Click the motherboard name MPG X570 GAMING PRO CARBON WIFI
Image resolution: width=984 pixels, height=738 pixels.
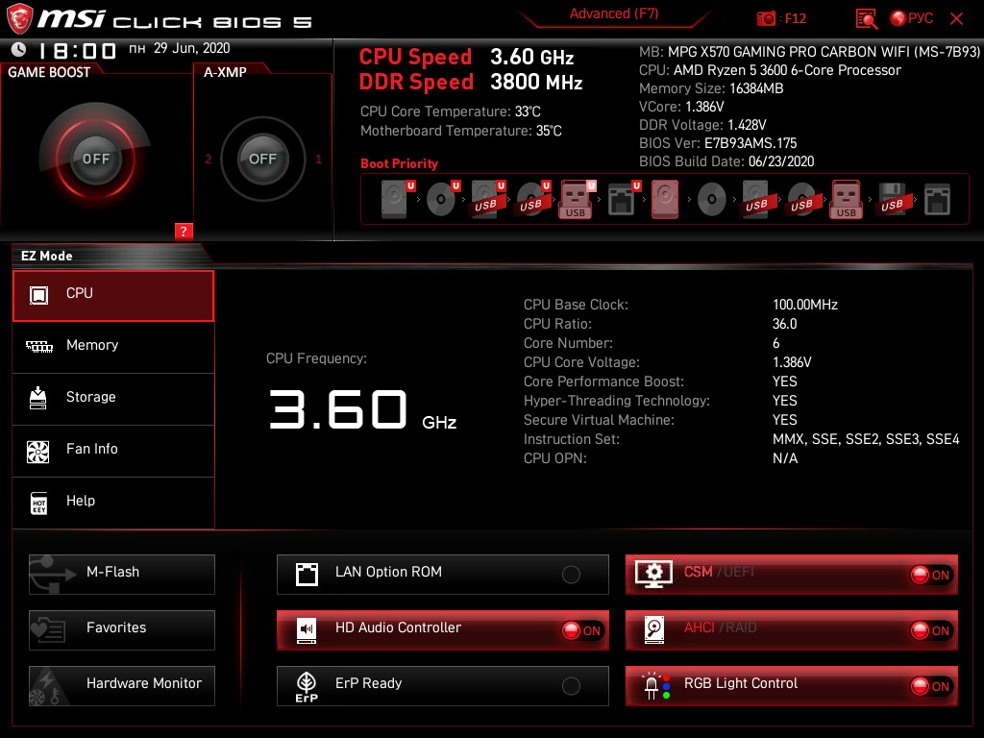click(824, 52)
